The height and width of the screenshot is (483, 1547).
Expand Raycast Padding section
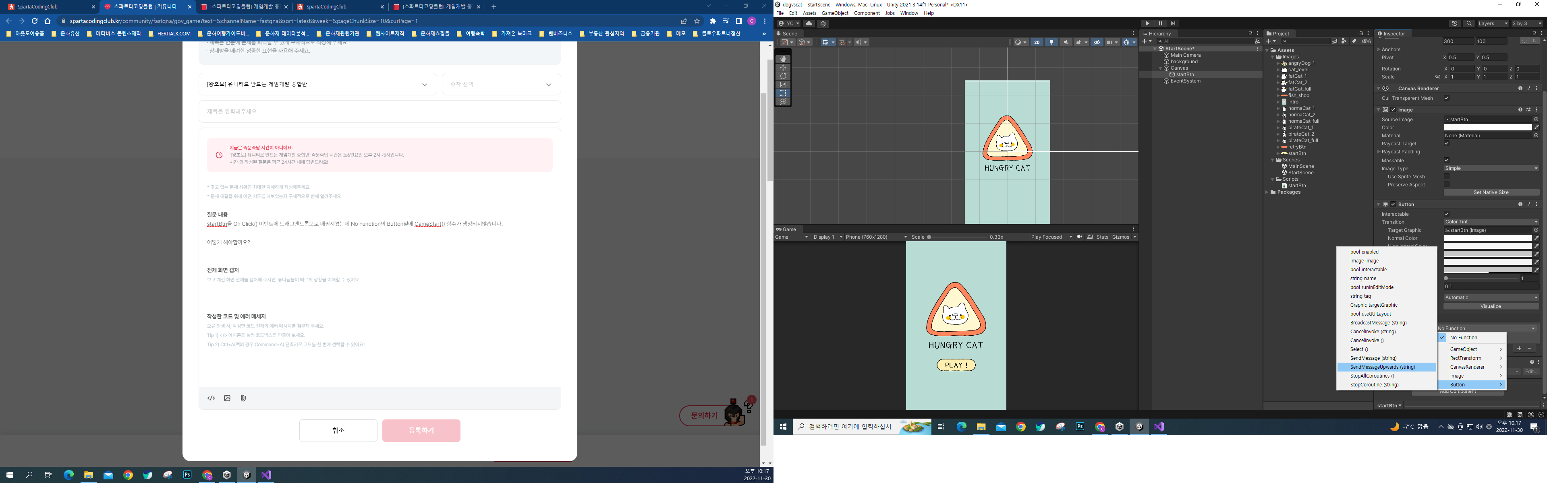[1379, 152]
